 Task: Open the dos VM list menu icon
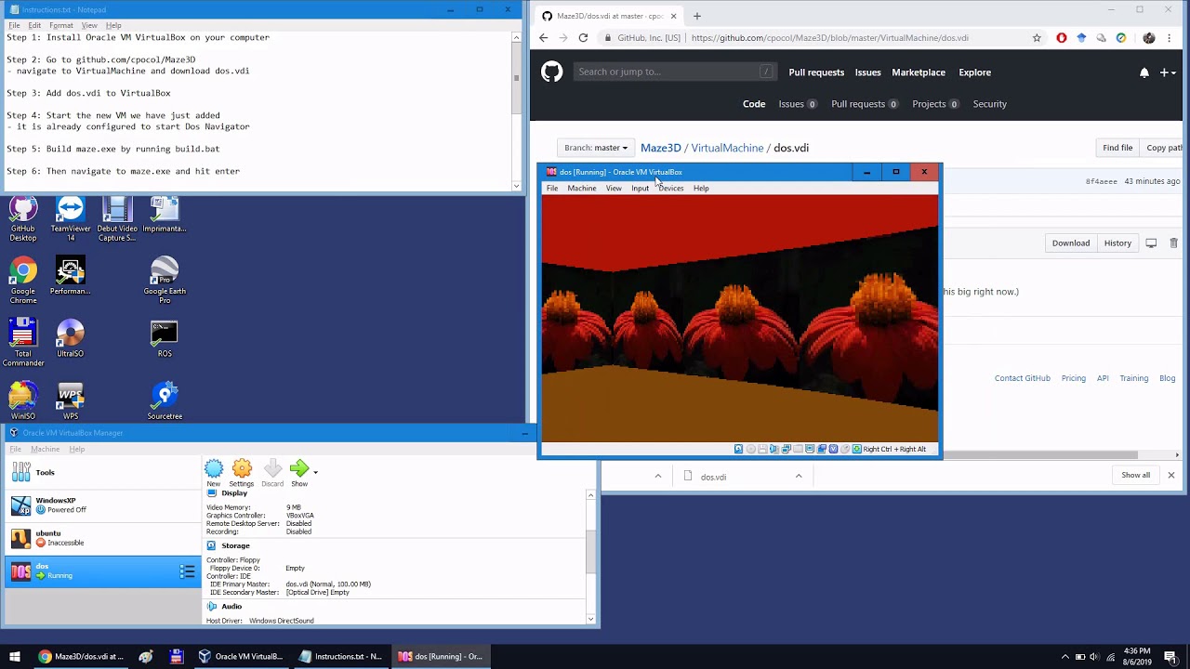click(x=187, y=571)
